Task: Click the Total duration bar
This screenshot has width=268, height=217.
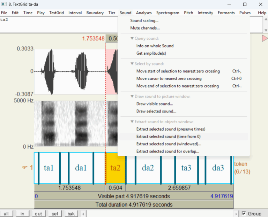Action: 134,204
